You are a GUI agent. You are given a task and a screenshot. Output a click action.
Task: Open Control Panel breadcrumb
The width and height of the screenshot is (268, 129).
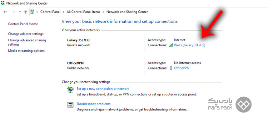coord(50,12)
